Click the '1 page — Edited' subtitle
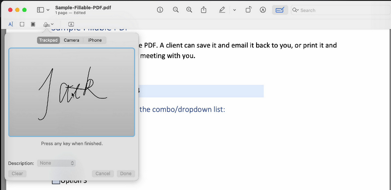391x190 pixels. pos(70,13)
